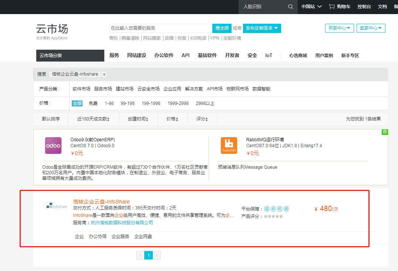Click the Odoo product logo

[53, 146]
